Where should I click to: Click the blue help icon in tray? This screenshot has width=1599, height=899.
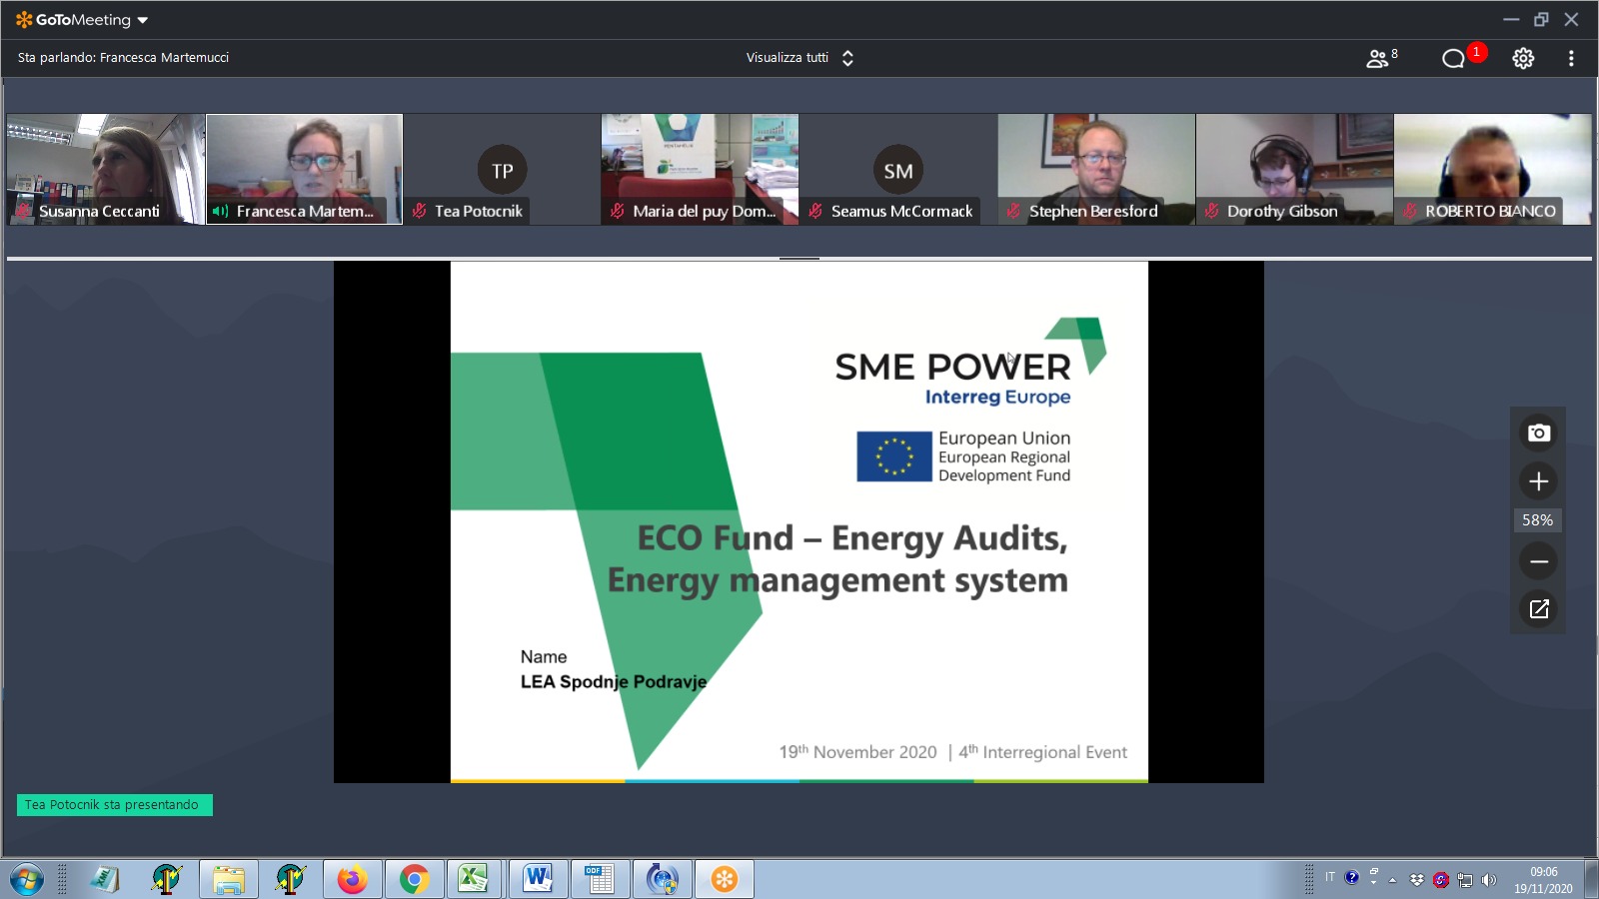[1352, 878]
